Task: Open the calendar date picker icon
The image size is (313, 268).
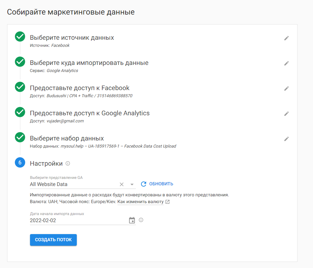Action: (x=132, y=221)
